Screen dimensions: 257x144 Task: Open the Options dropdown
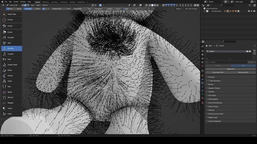click(x=179, y=9)
